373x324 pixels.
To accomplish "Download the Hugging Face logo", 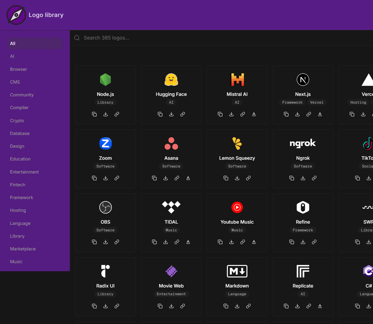I will (171, 114).
